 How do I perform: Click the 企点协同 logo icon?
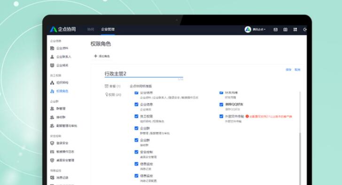54,29
